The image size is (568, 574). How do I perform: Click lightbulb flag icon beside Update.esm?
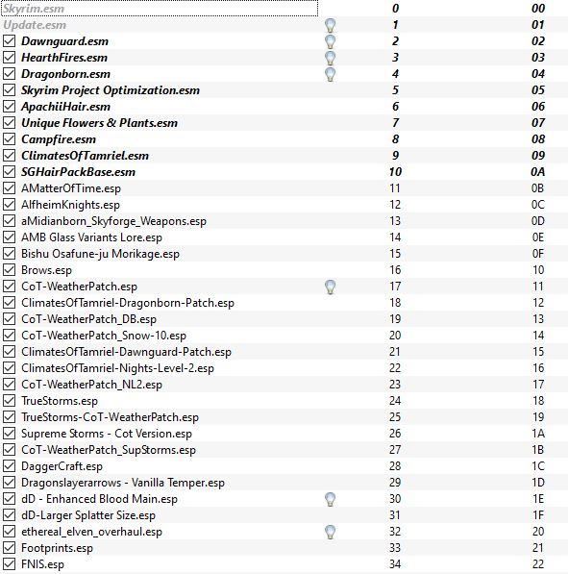pyautogui.click(x=330, y=25)
